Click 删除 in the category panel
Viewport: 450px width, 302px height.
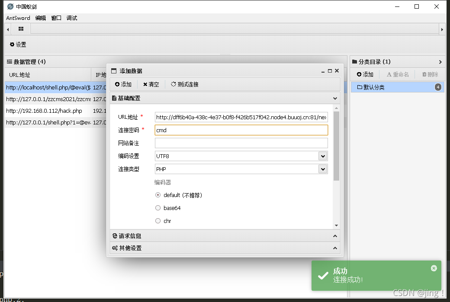click(x=430, y=74)
